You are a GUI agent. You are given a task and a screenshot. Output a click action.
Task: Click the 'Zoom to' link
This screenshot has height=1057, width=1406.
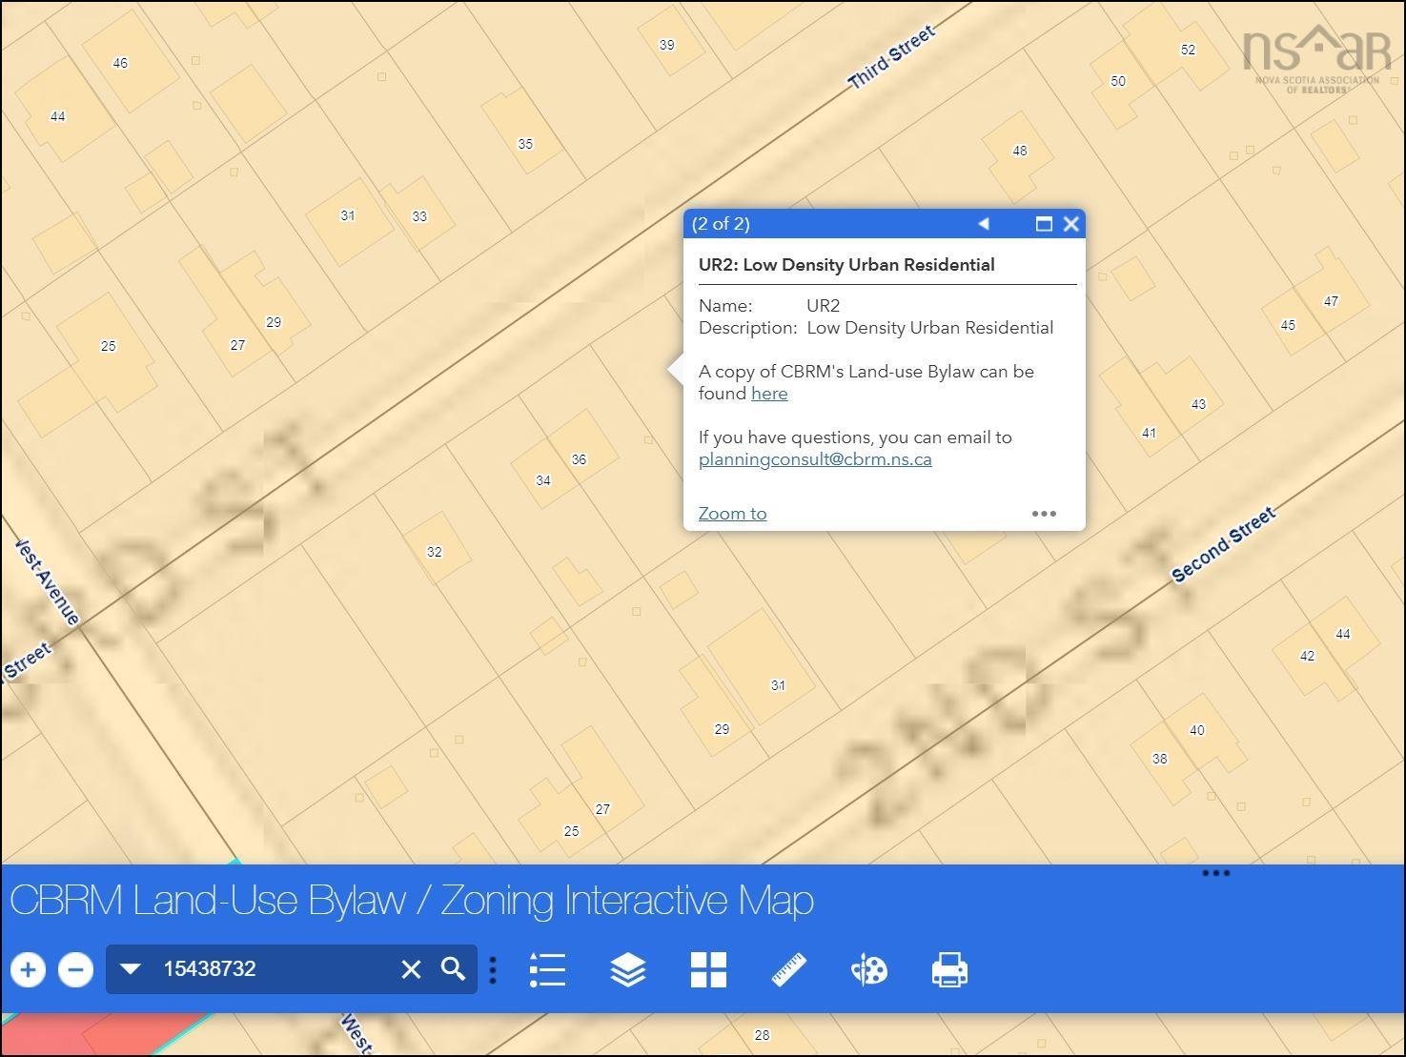tap(732, 514)
